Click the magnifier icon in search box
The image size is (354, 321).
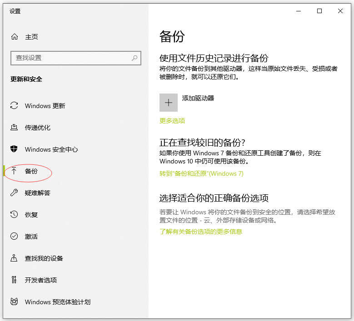(135, 58)
